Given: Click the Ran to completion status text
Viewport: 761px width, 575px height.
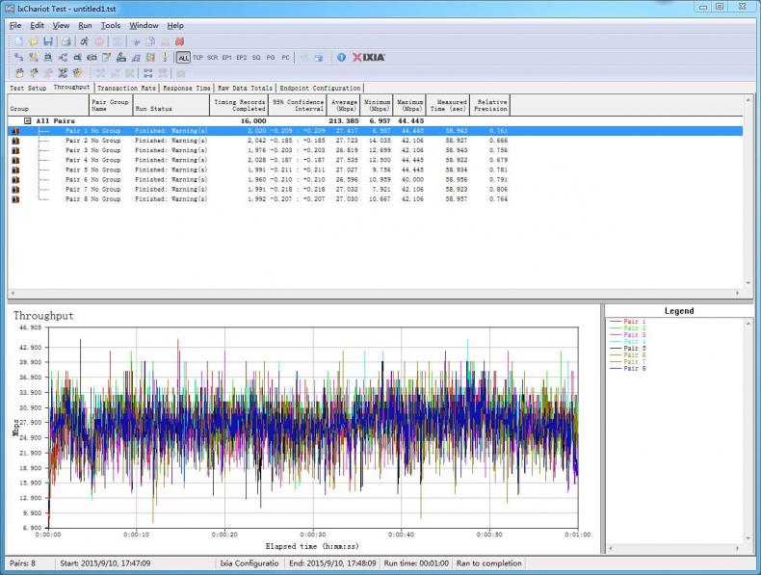Looking at the screenshot, I should click(x=488, y=563).
